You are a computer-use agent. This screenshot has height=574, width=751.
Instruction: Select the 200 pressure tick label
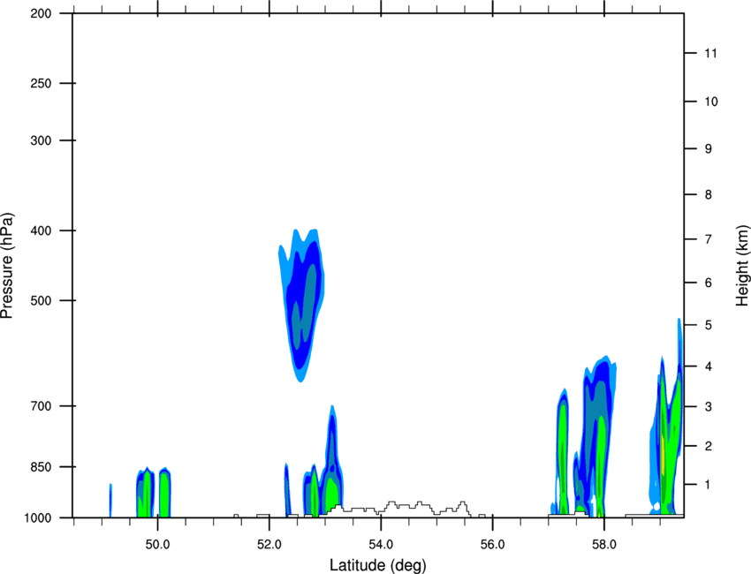pyautogui.click(x=41, y=14)
